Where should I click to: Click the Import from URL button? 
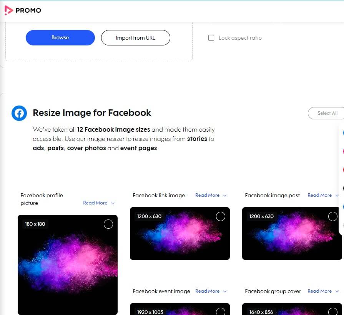tap(135, 38)
